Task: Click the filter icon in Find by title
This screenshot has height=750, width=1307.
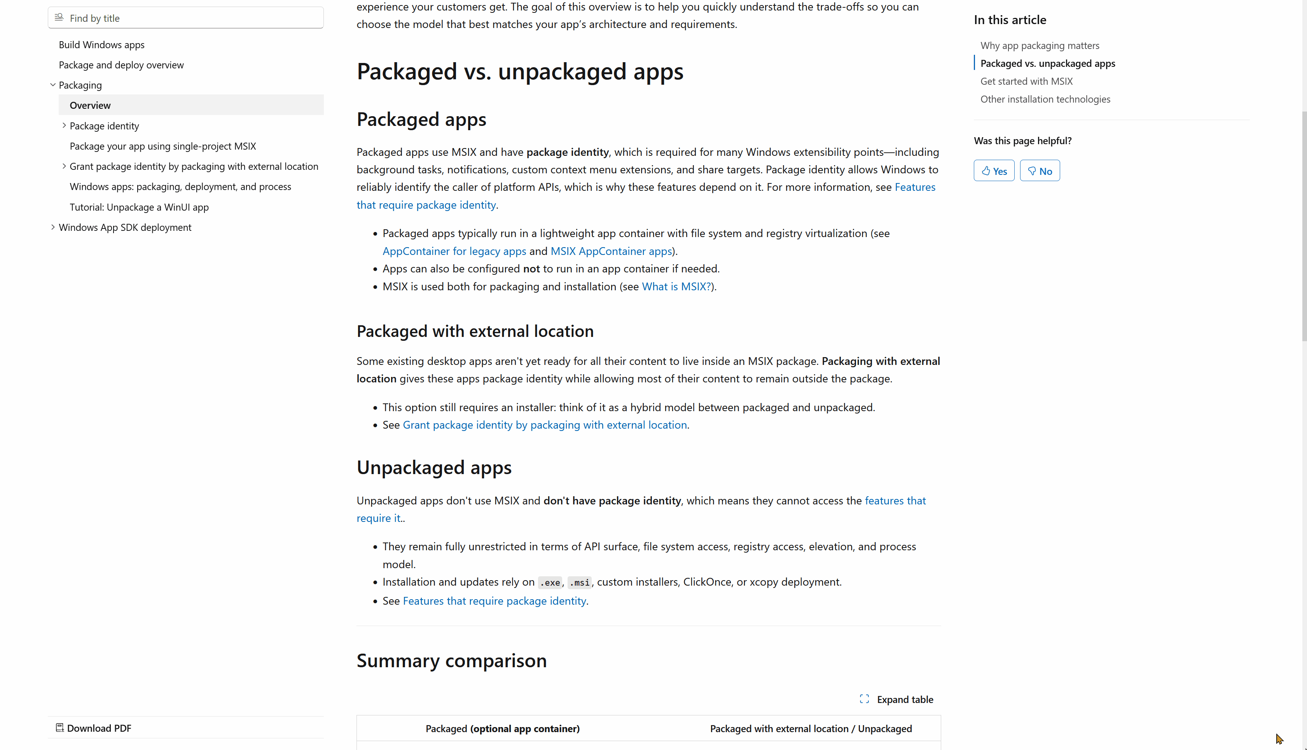Action: [x=59, y=17]
